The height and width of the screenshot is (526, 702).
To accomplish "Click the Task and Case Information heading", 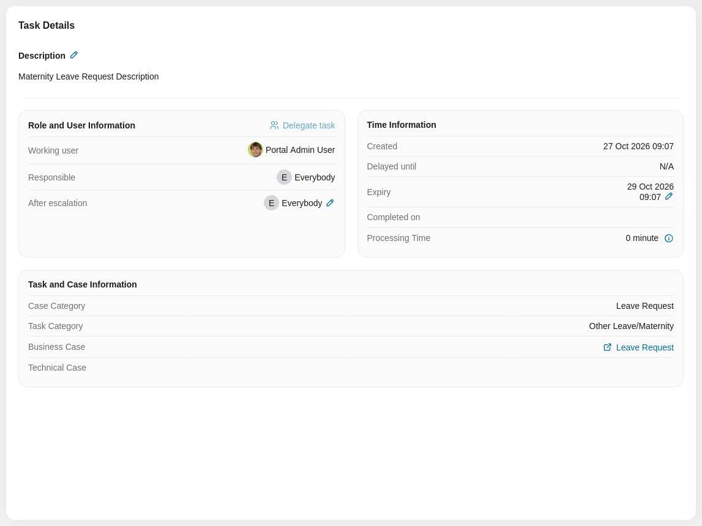I will pyautogui.click(x=83, y=284).
